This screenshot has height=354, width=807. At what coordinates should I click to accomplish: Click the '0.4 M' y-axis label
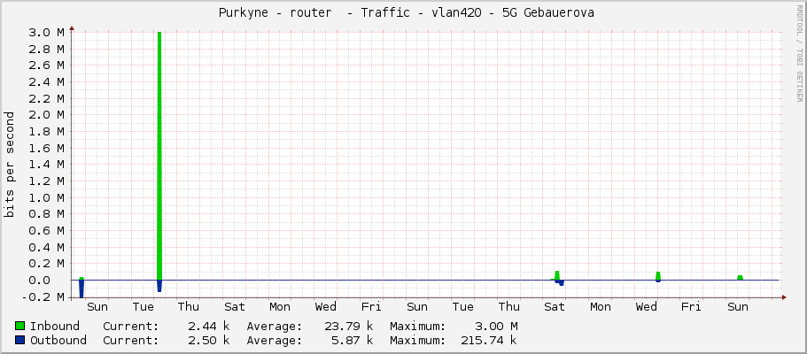(46, 247)
